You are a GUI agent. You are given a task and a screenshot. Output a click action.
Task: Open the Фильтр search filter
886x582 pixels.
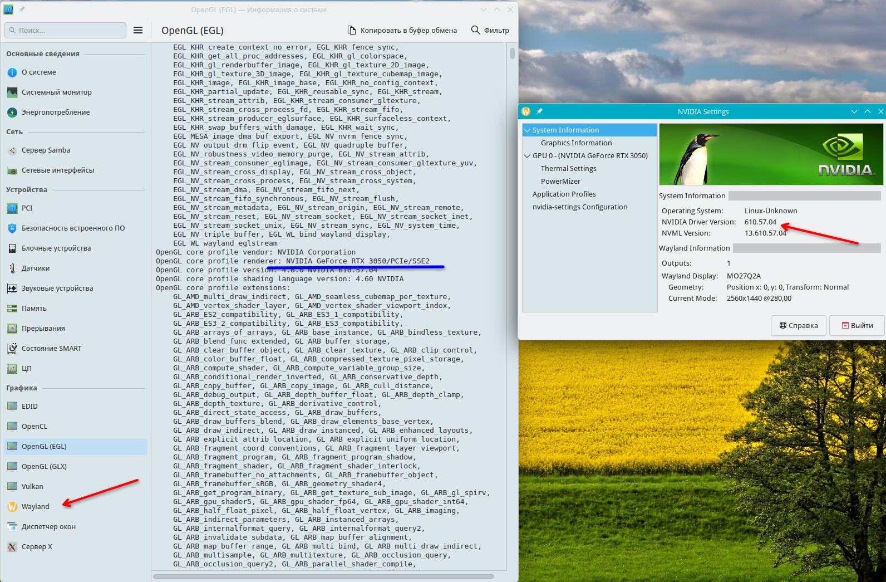(490, 30)
